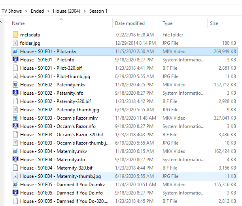Expand the chevron after House (2004)
The height and width of the screenshot is (206, 242).
pyautogui.click(x=85, y=11)
